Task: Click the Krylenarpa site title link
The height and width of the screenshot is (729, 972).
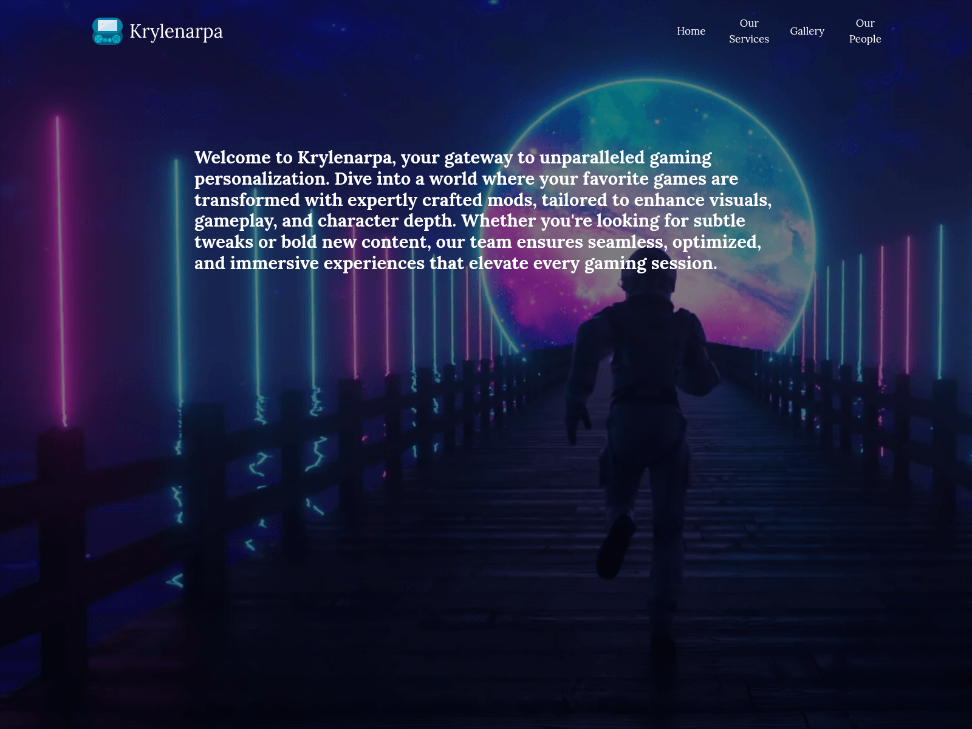Action: (176, 32)
